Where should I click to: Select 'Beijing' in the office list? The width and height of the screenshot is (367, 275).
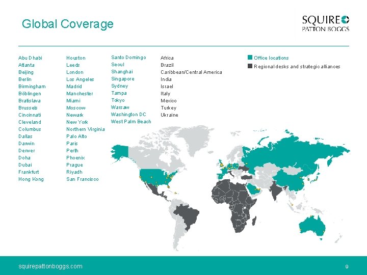pyautogui.click(x=26, y=72)
